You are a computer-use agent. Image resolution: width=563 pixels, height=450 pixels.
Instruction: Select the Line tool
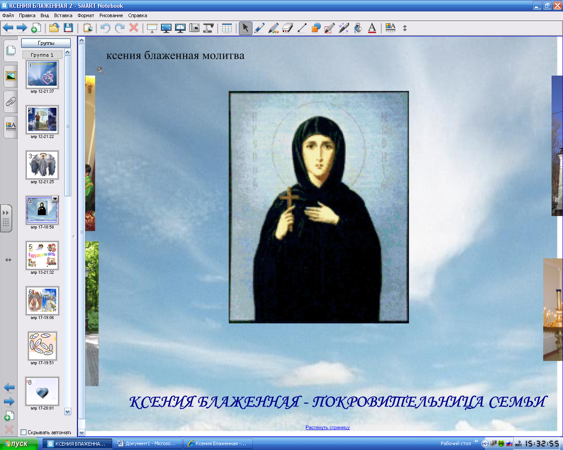[302, 28]
